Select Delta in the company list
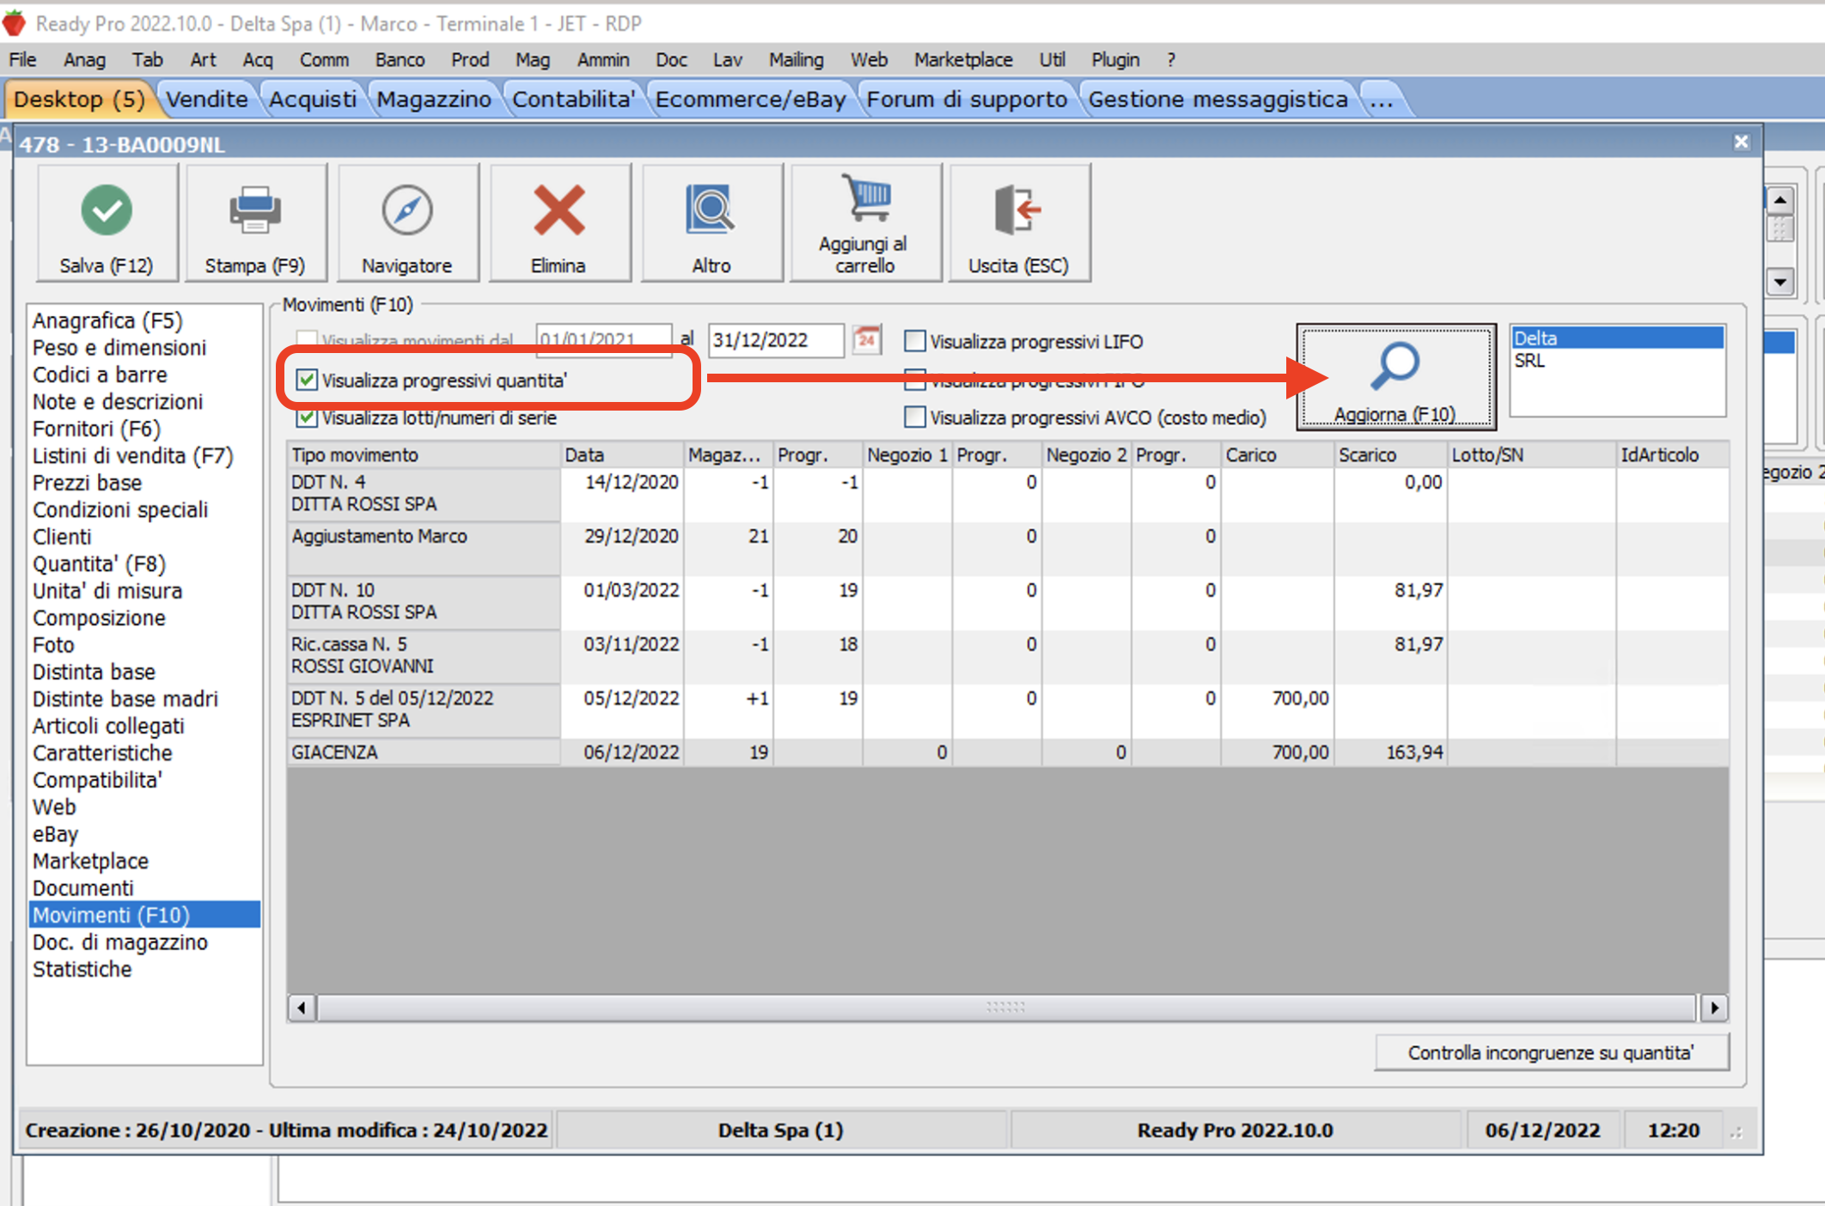The height and width of the screenshot is (1206, 1825). (x=1617, y=338)
